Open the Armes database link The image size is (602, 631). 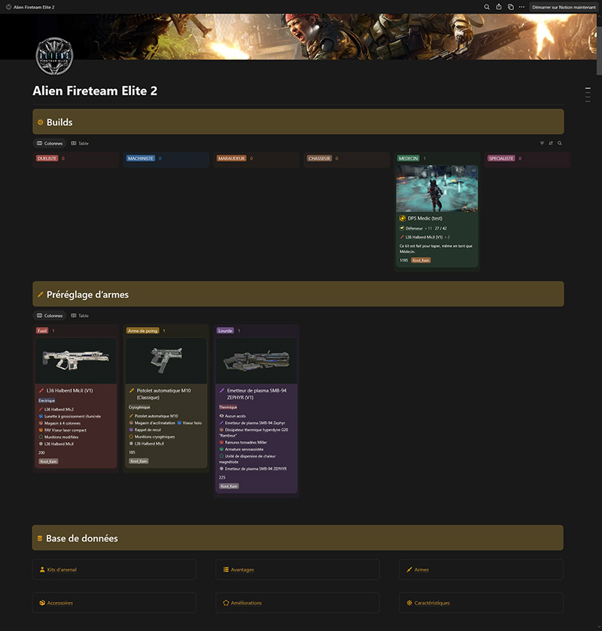pos(481,569)
